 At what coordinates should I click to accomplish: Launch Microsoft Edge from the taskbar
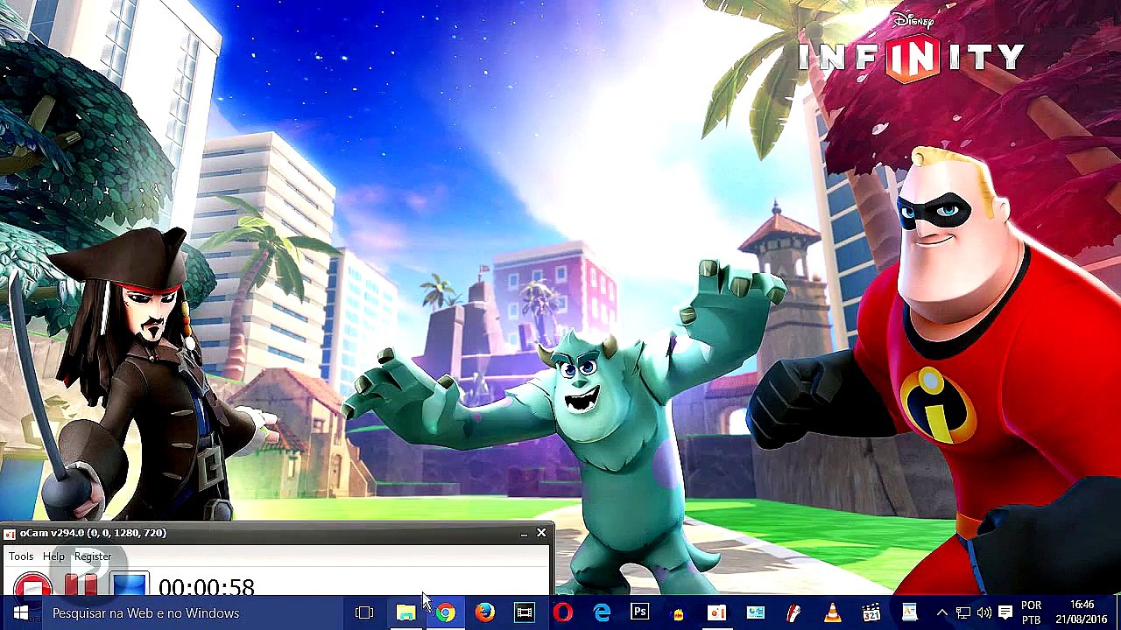(x=602, y=613)
